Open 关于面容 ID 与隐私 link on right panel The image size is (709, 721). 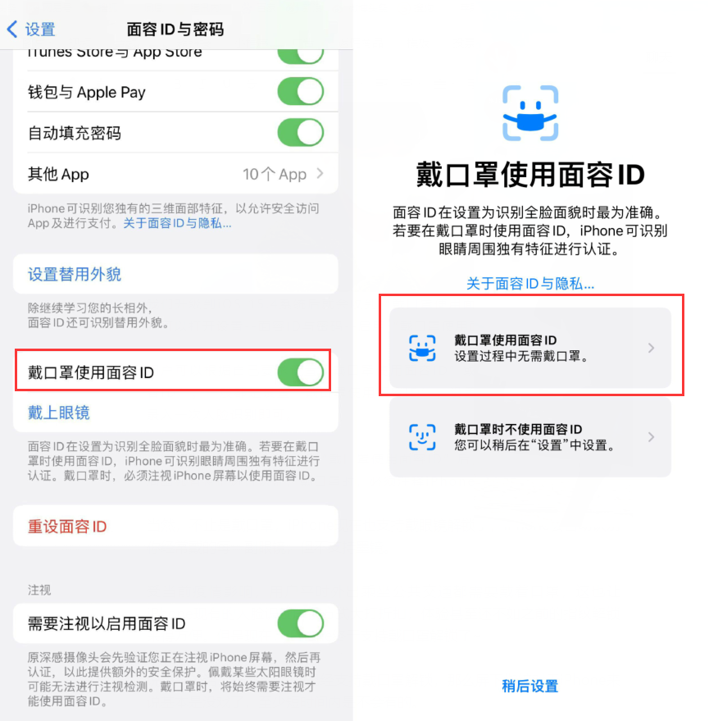530,283
